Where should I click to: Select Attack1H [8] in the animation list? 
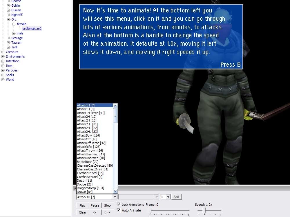tap(95, 109)
